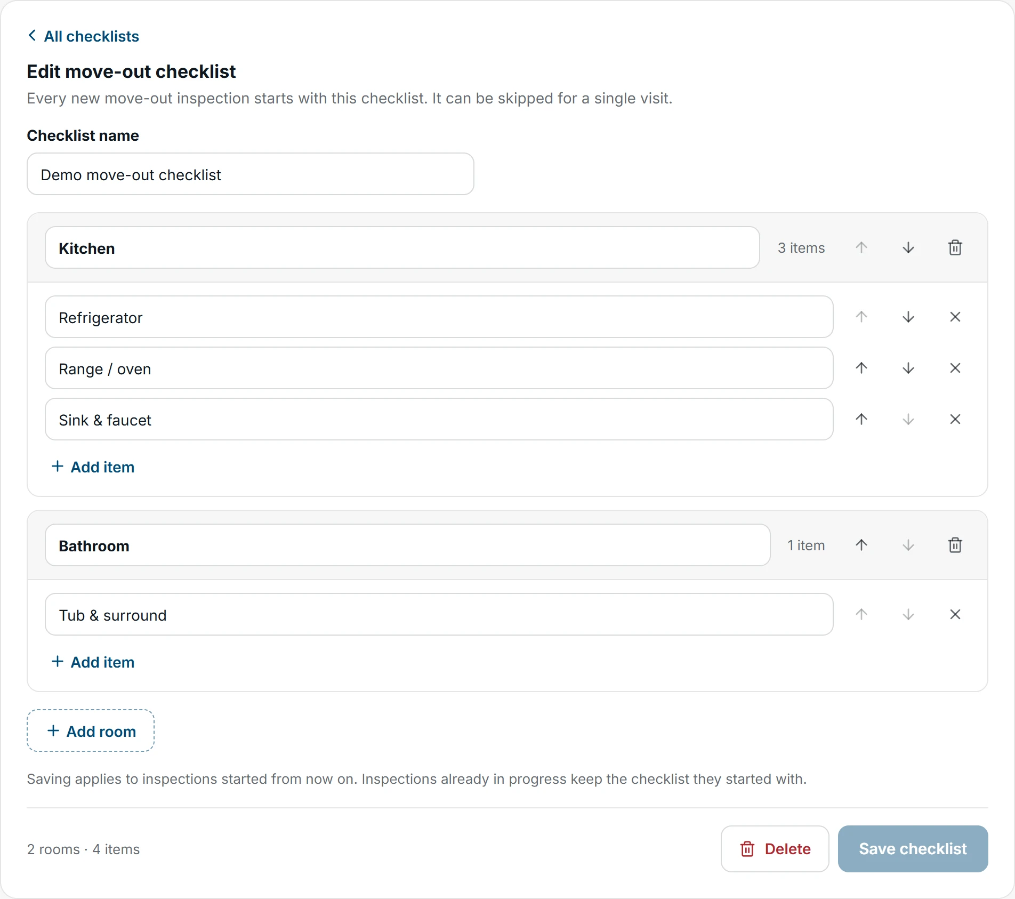
Task: Move Refrigerator item up
Action: [x=861, y=317]
